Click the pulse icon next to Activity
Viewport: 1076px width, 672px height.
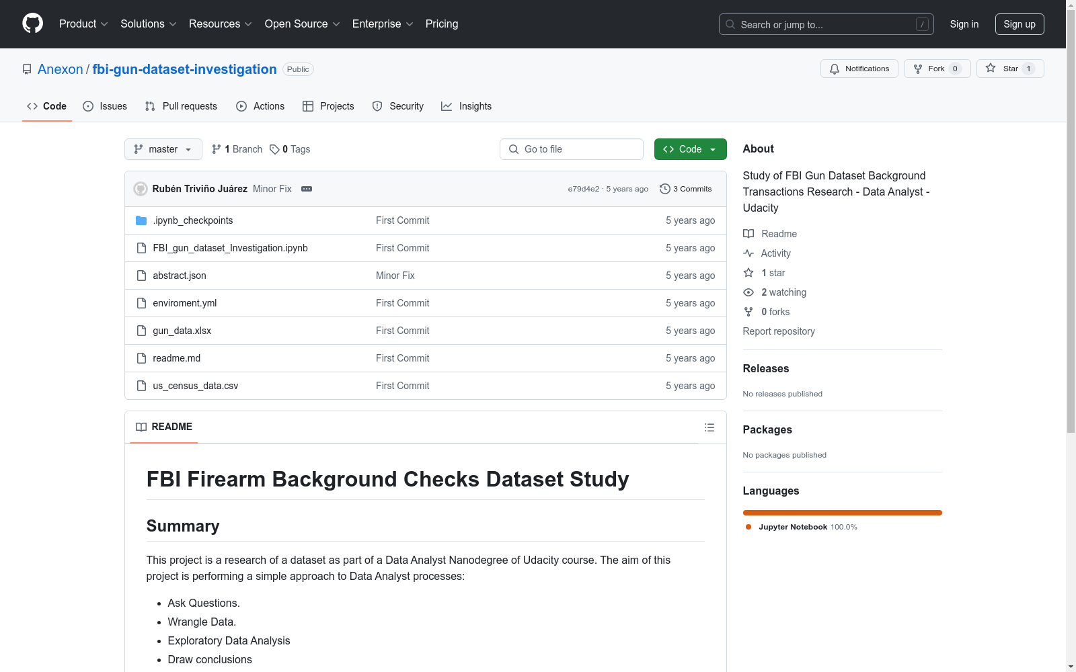748,253
